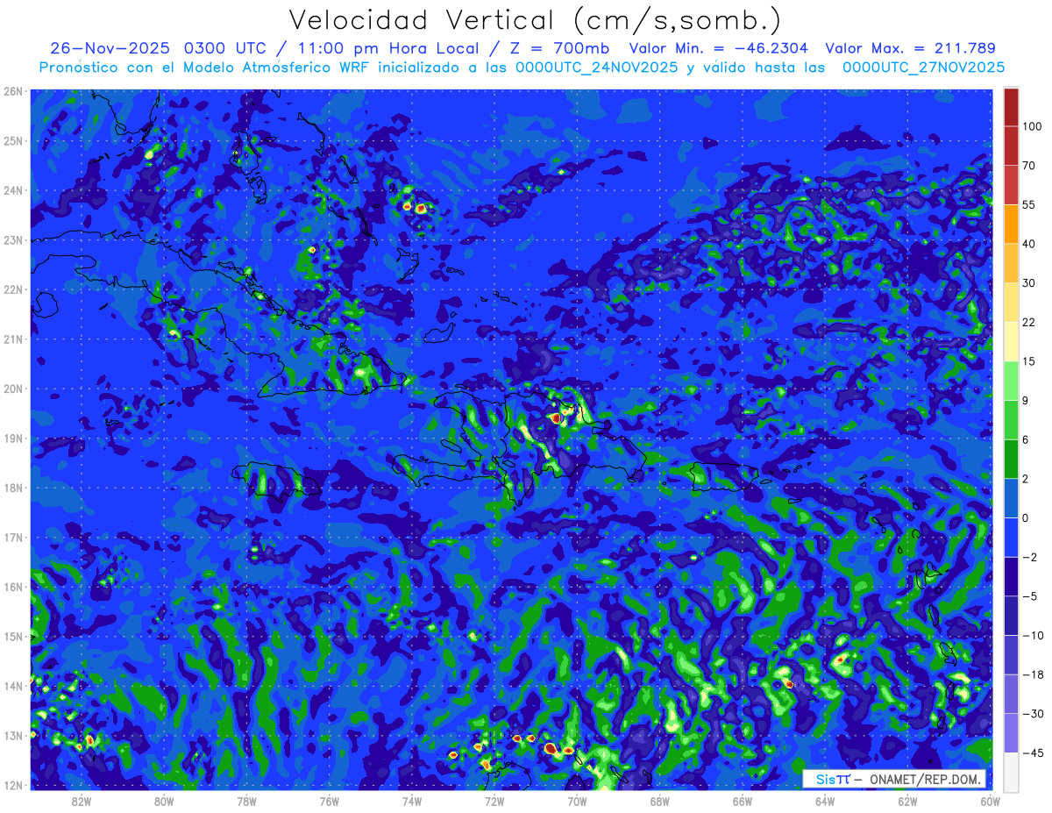This screenshot has height=813, width=1052.
Task: Click the '19N' latitude label
Action: pos(13,438)
